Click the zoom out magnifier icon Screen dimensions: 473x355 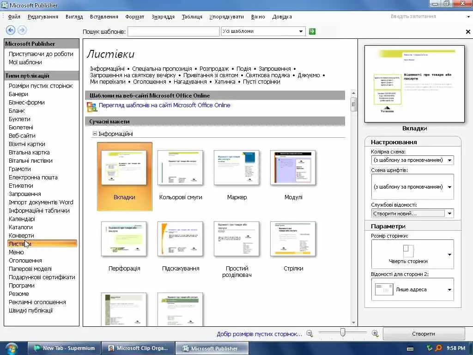click(309, 334)
